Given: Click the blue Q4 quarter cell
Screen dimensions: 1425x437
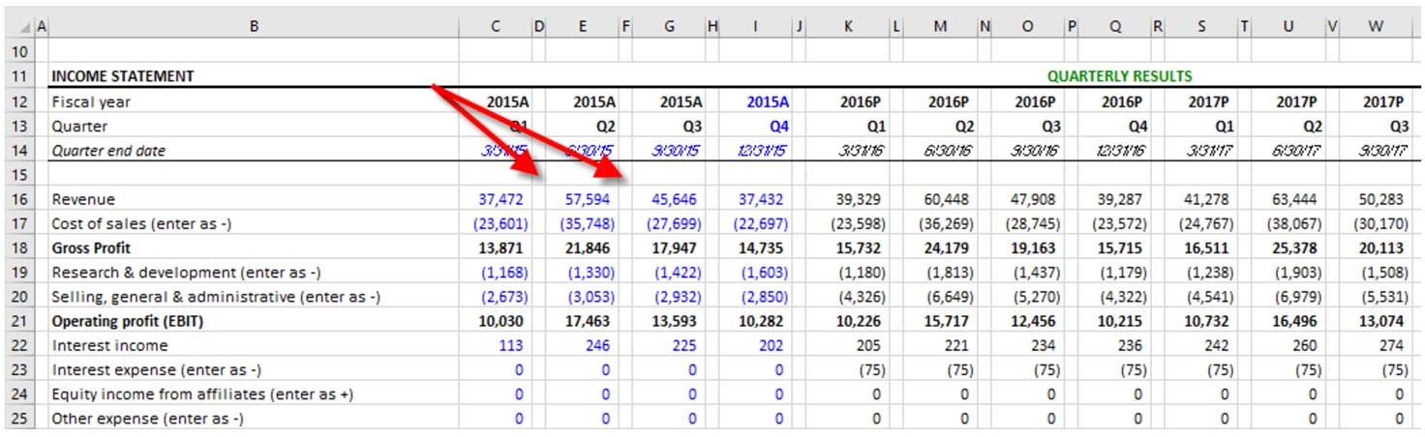Looking at the screenshot, I should tap(778, 126).
